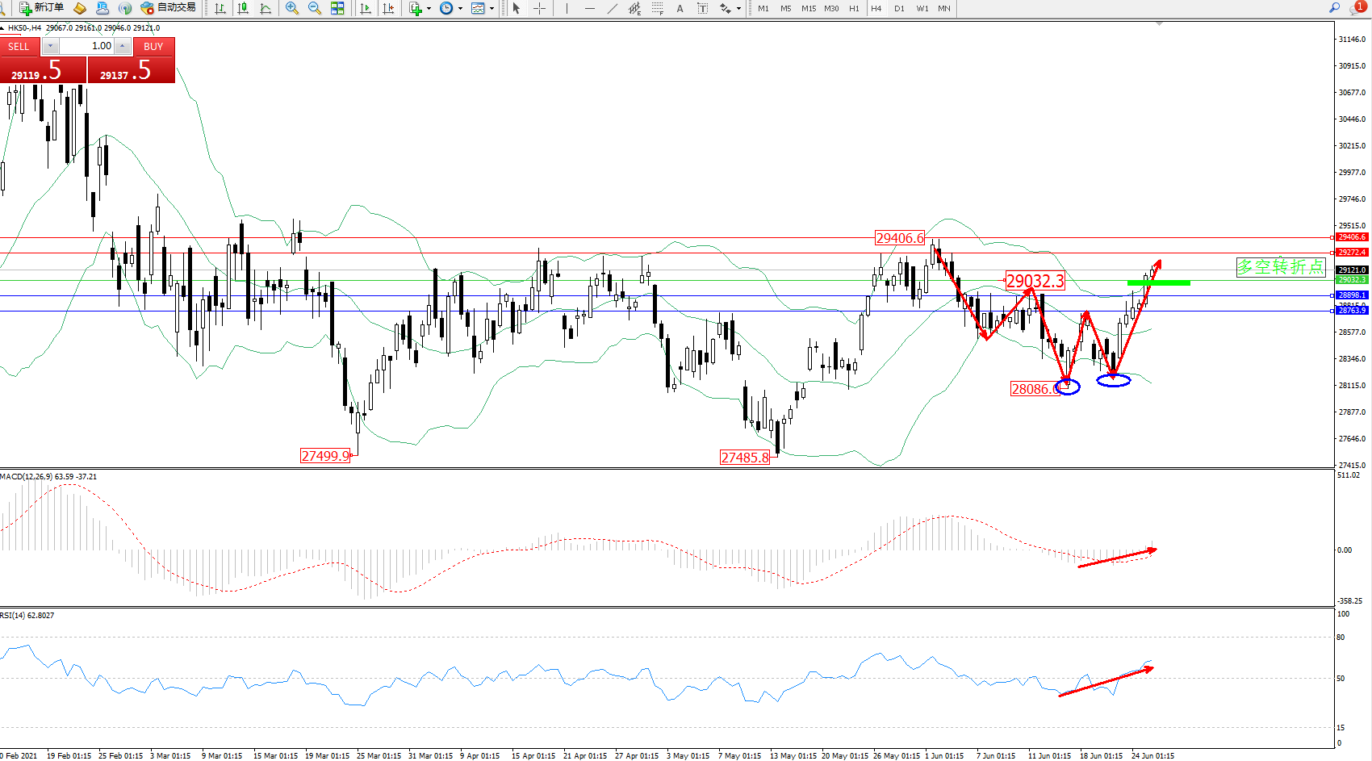
Task: Toggle chart shift button
Action: coord(388,8)
